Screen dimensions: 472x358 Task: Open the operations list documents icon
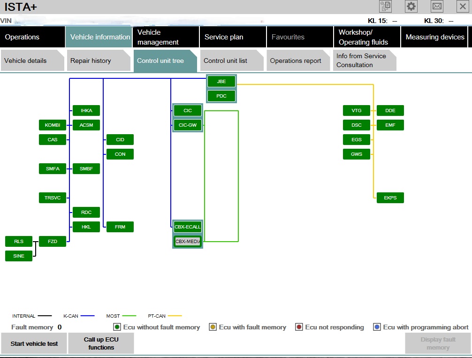385,7
